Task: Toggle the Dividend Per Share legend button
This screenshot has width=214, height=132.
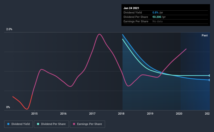Action: pyautogui.click(x=51, y=124)
